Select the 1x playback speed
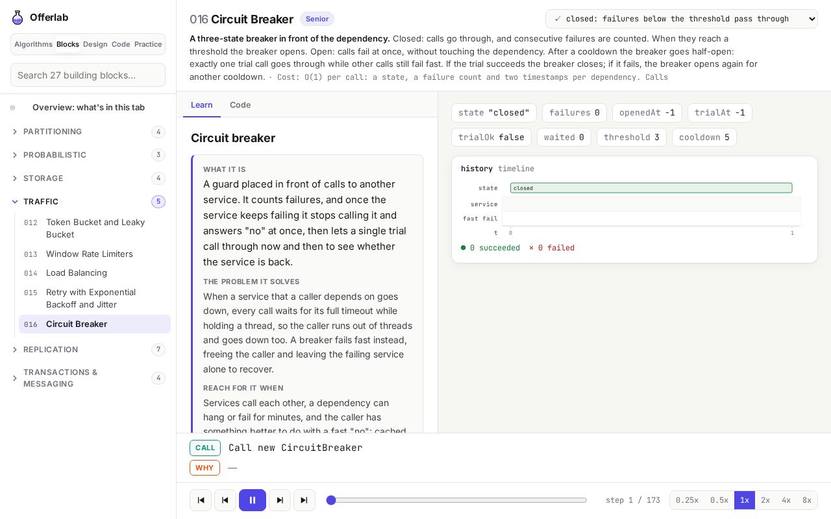 click(x=745, y=500)
